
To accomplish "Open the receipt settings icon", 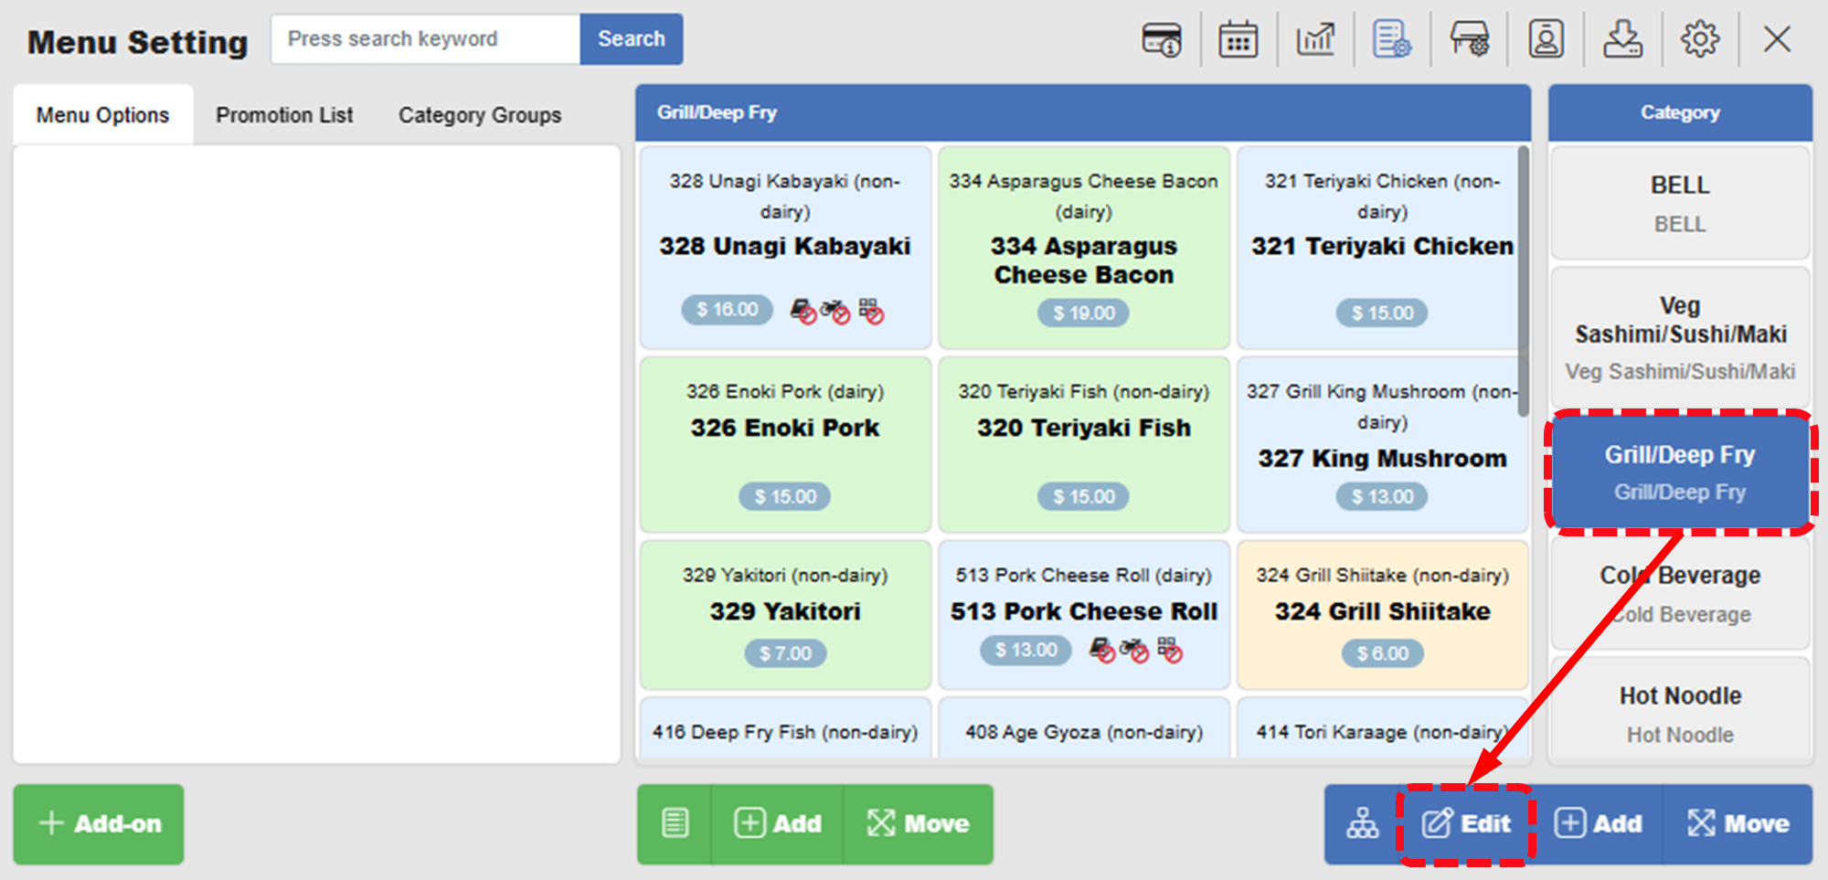I will (x=1392, y=39).
